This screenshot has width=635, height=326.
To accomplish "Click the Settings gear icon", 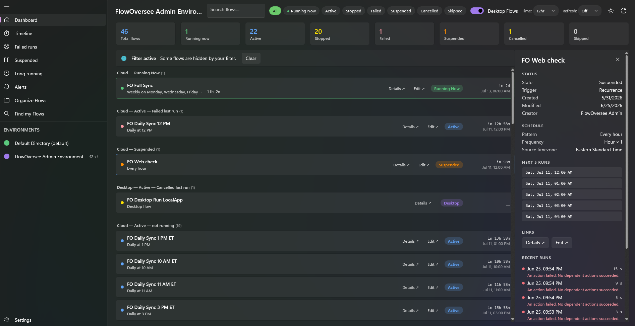I will (7, 320).
